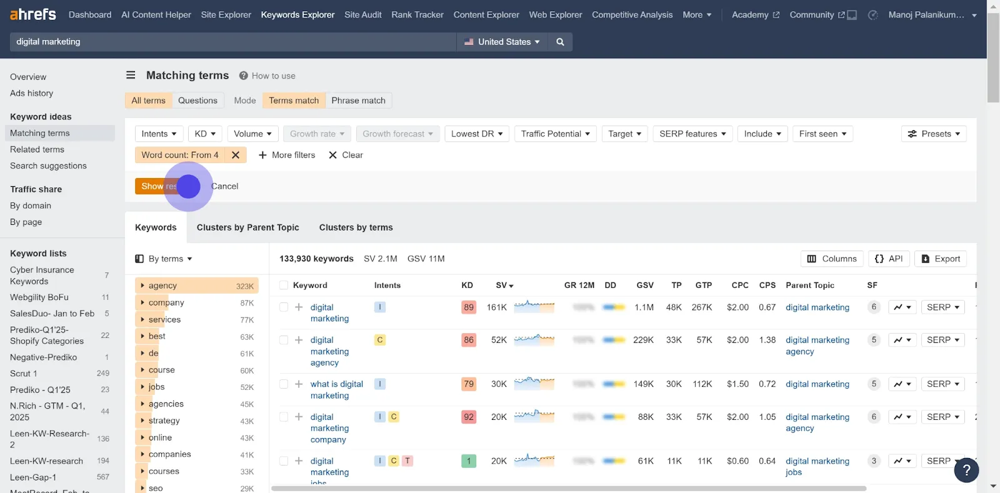Click the Columns button
This screenshot has height=493, width=1000.
[x=832, y=259]
